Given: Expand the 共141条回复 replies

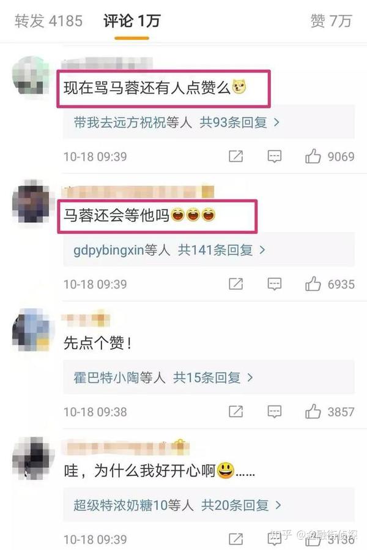Looking at the screenshot, I should pos(221,250).
